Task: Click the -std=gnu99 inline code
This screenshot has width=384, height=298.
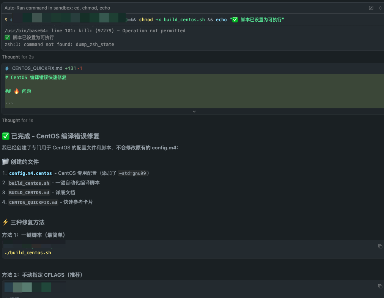Action: click(x=132, y=173)
